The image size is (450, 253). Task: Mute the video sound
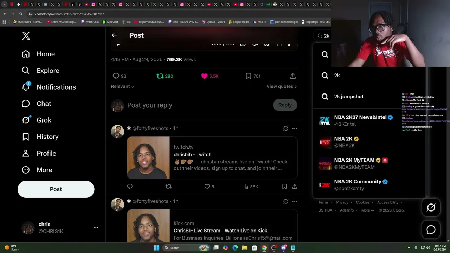point(255,44)
